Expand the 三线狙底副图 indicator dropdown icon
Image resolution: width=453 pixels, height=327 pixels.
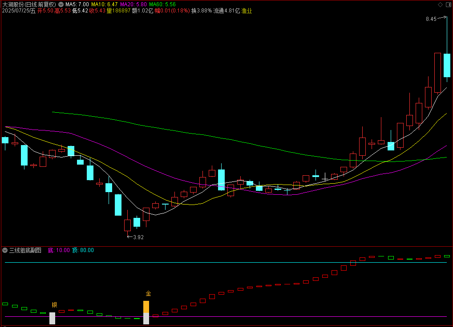click(x=5, y=250)
